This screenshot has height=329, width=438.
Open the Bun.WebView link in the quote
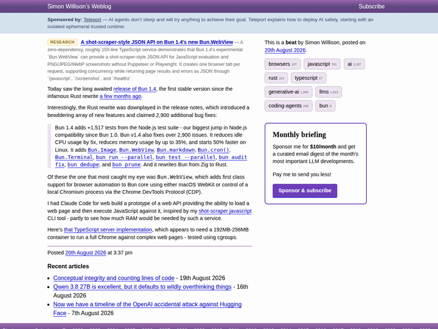[x=136, y=150]
